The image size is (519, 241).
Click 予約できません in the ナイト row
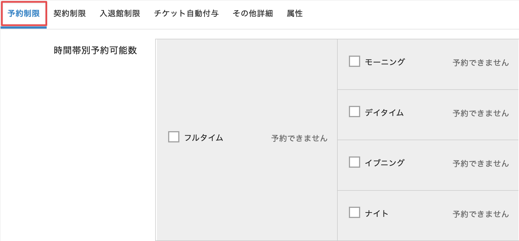tap(480, 214)
